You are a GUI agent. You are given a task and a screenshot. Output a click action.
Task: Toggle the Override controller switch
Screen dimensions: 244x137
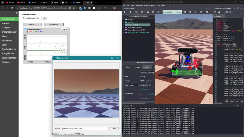point(44,18)
